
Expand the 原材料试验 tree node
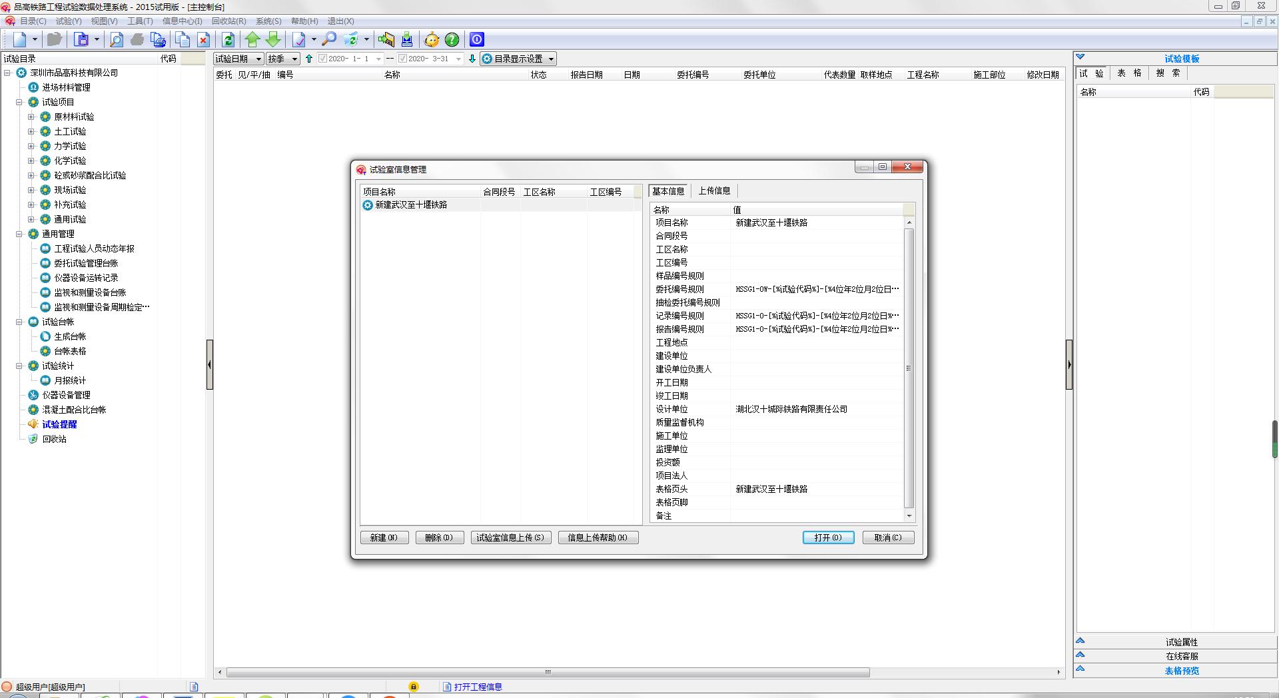(31, 117)
